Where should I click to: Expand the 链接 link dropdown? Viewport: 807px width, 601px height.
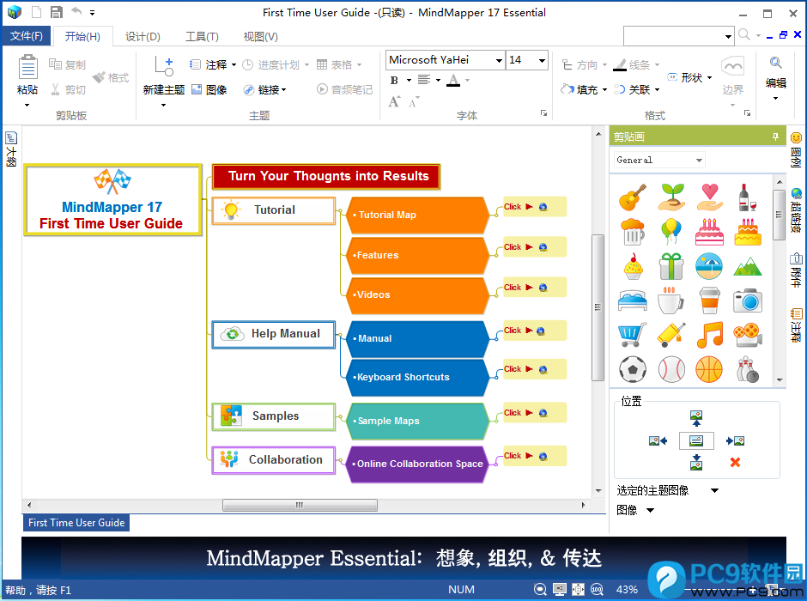tap(283, 90)
